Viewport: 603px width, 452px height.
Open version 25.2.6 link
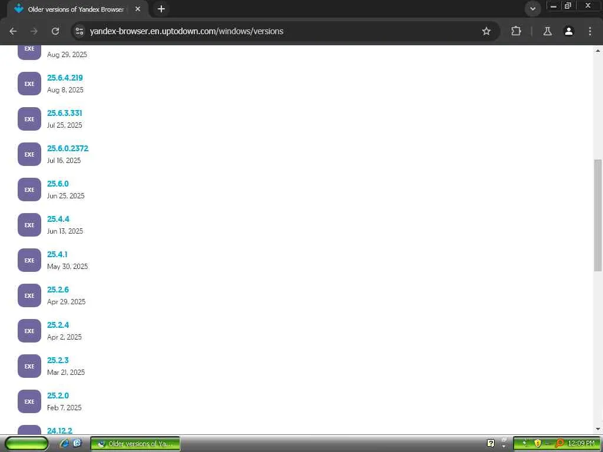point(58,290)
